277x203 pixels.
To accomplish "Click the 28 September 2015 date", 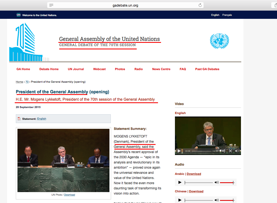I will pyautogui.click(x=28, y=107).
